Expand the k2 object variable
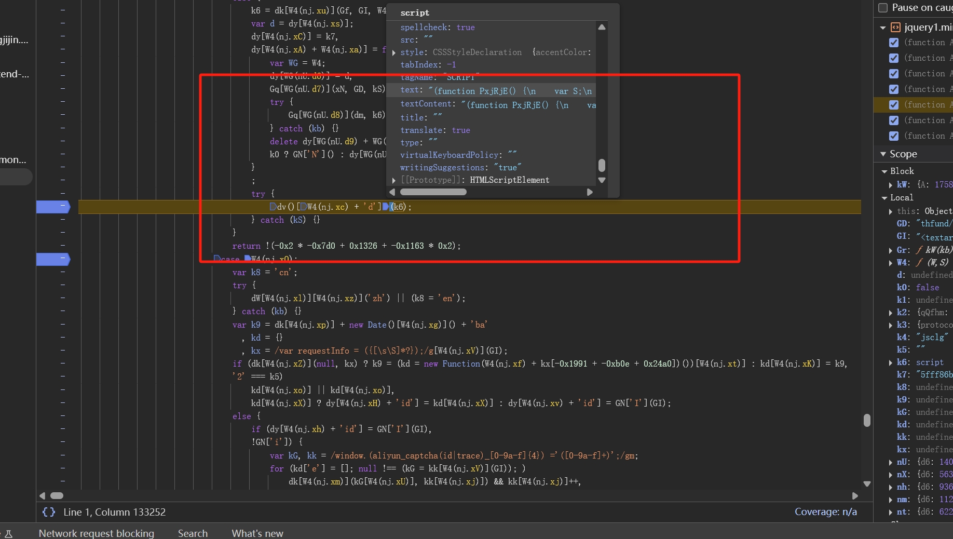This screenshot has height=539, width=953. [x=891, y=313]
